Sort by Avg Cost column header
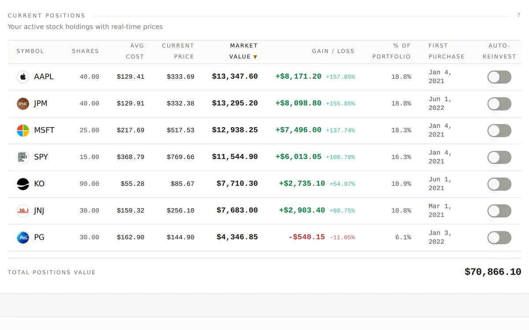Screen dimensions: 529x330 point(135,51)
